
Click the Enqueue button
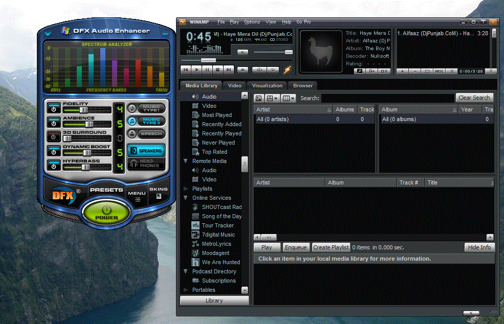coord(296,247)
